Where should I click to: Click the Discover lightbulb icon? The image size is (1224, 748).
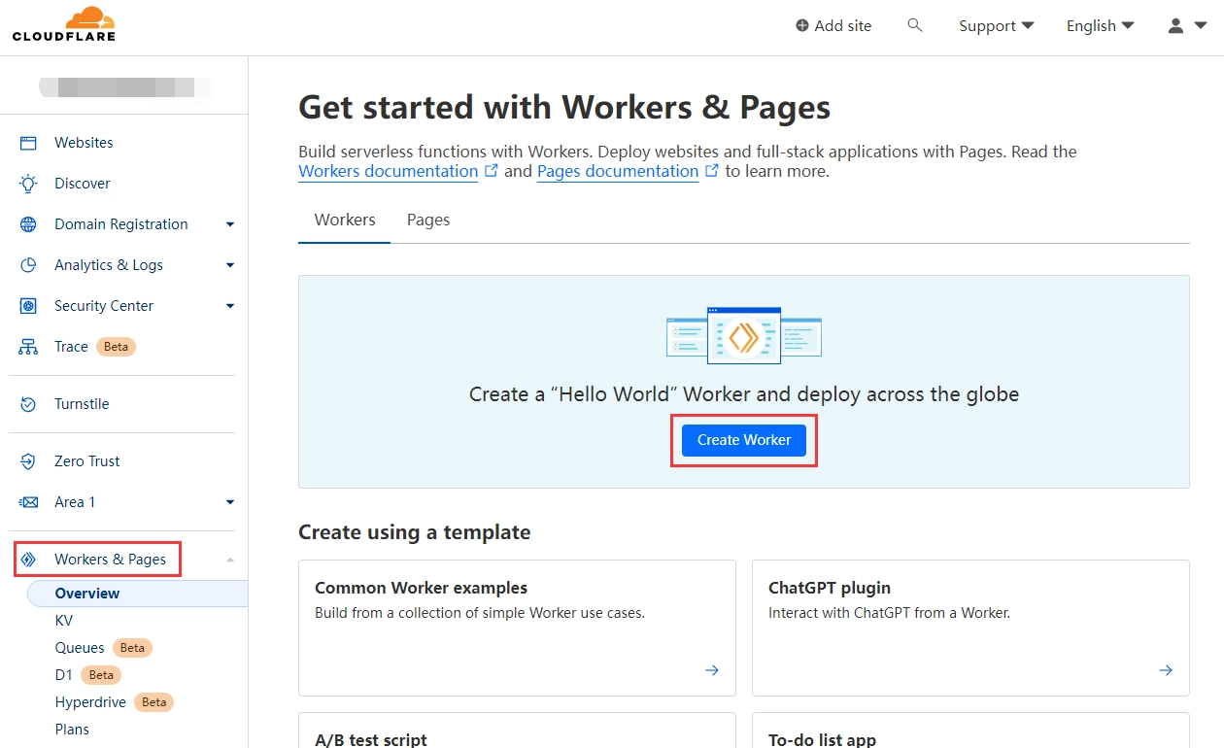[28, 184]
